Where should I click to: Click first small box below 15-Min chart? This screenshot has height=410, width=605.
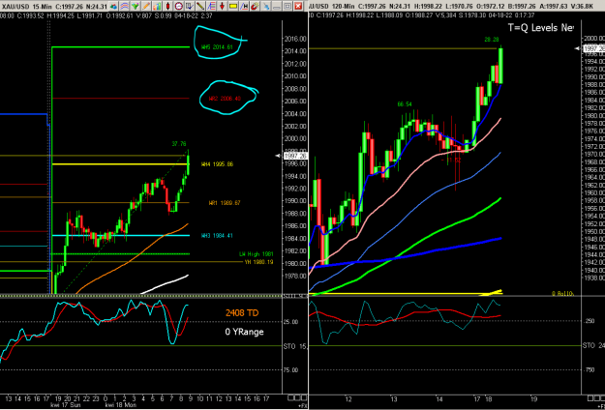(x=291, y=397)
